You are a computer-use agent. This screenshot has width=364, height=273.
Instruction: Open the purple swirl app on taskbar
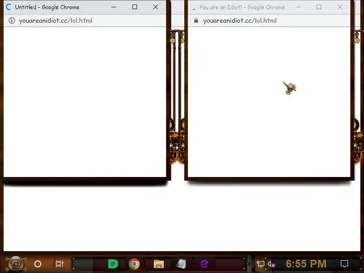coord(204,264)
